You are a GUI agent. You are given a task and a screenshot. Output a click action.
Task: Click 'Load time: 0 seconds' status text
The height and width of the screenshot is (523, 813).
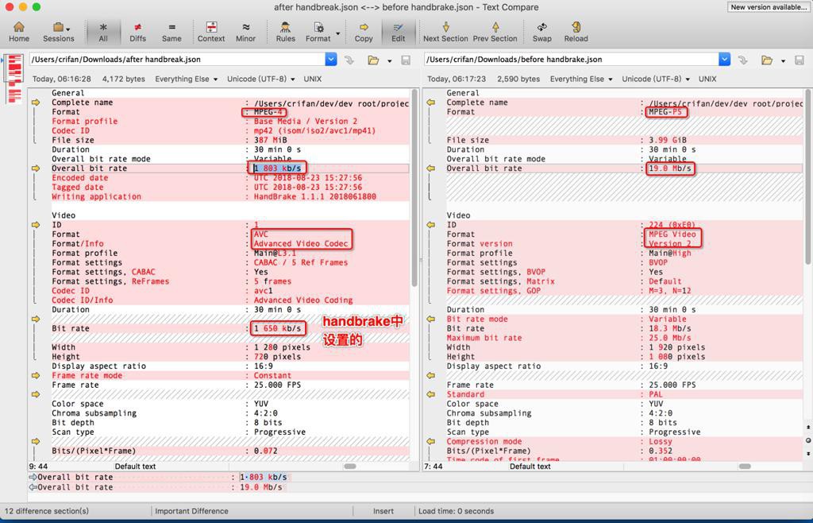pos(458,511)
